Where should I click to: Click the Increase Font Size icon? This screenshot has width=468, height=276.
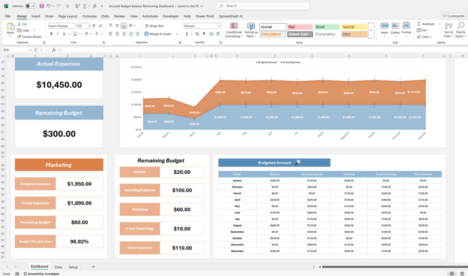(95, 26)
